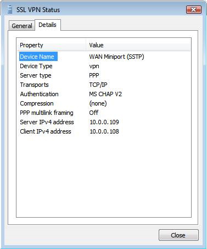Click the SSL VPN Status window icon
Screen dimensions: 207x249
click(x=10, y=9)
